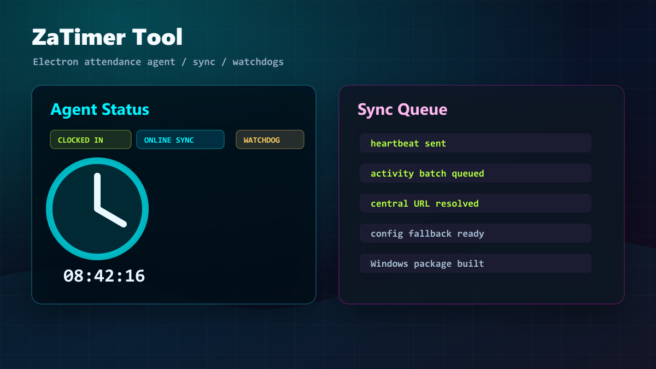Click the Electron attendance agent subtitle

point(159,62)
